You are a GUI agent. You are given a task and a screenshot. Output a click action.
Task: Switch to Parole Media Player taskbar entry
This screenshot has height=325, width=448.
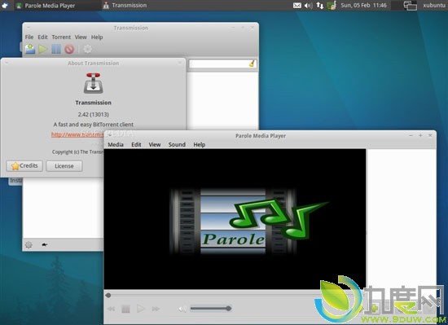click(x=46, y=6)
